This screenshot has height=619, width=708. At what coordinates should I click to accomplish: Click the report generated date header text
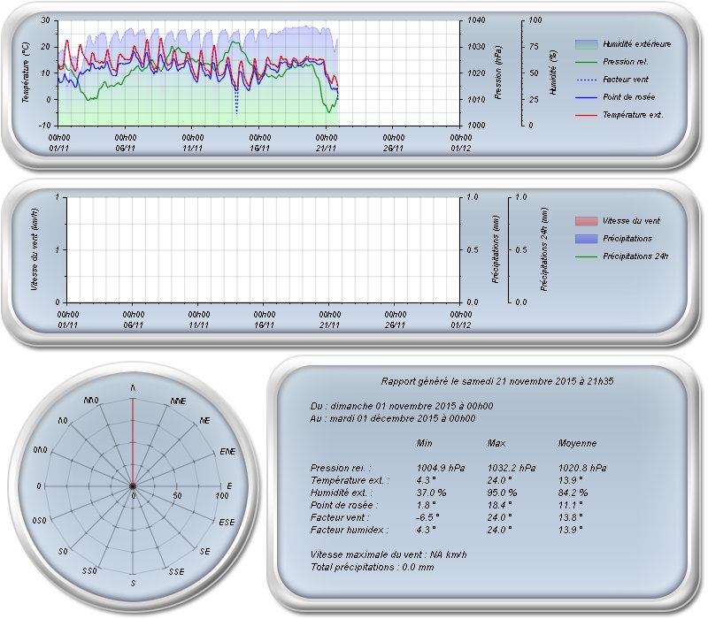point(497,381)
